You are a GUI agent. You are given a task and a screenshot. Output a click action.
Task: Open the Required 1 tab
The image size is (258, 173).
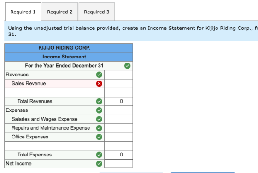coord(23,12)
